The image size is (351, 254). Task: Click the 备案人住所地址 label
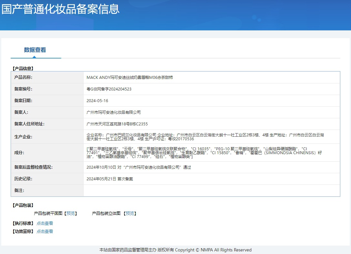(29, 124)
